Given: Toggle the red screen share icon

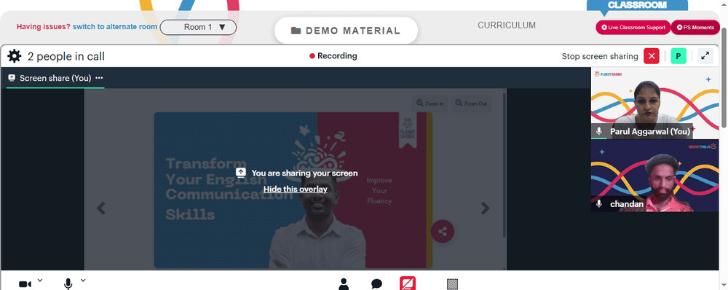Looking at the screenshot, I should [x=408, y=283].
